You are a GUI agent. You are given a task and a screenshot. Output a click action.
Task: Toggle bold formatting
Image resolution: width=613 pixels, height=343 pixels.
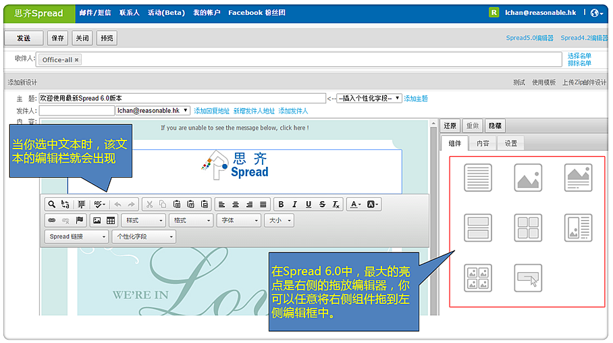281,204
